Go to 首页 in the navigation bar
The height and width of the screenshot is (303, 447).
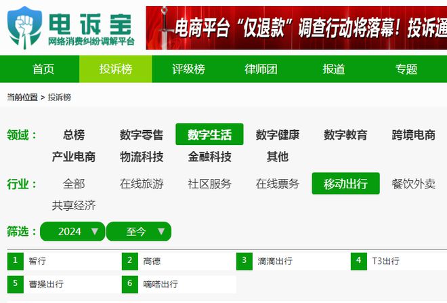click(43, 69)
